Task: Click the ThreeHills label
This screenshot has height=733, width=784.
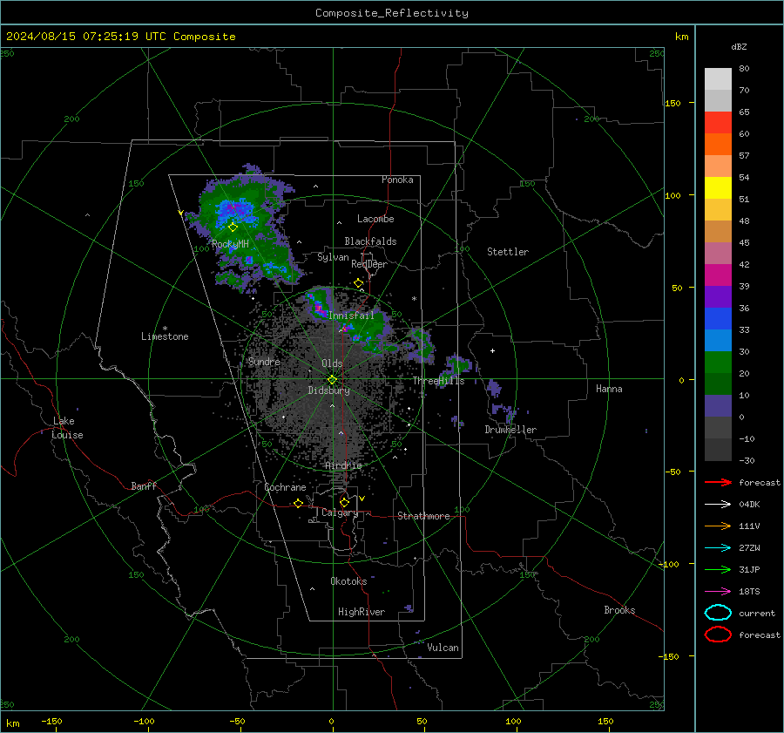Action: (438, 381)
